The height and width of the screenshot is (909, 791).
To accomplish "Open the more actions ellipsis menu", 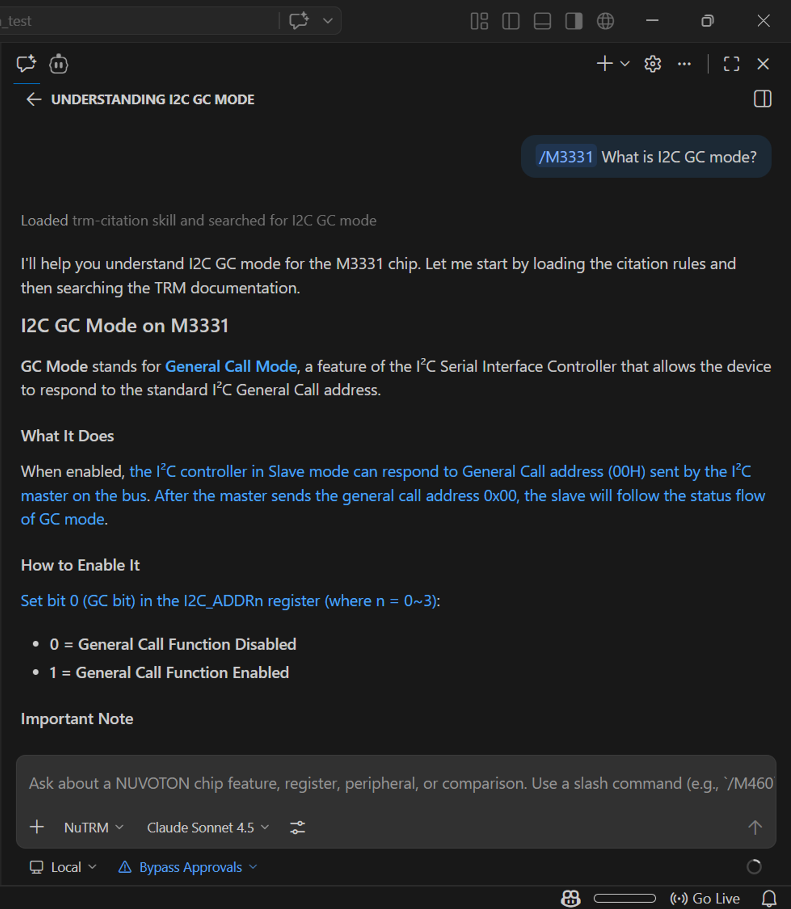I will 684,64.
